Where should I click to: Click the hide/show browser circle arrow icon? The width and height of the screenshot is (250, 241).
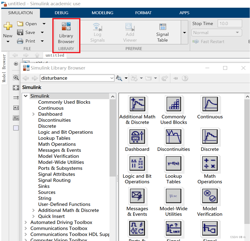tap(16, 64)
